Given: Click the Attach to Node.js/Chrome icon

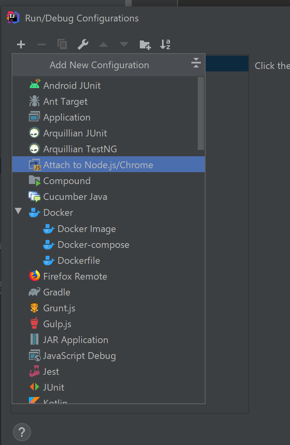Looking at the screenshot, I should 35,165.
